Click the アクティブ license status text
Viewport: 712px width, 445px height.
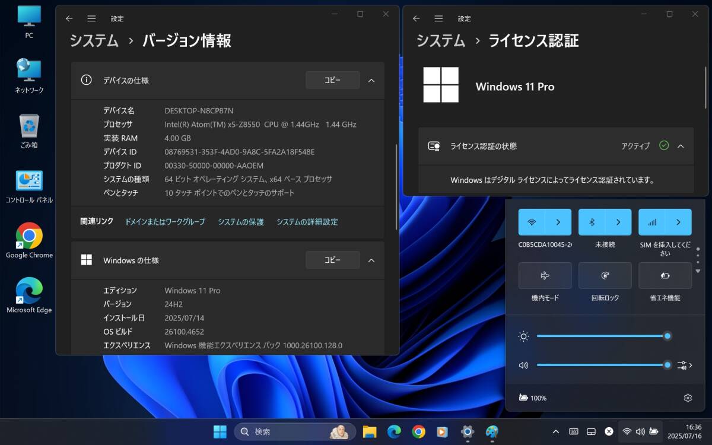point(635,146)
